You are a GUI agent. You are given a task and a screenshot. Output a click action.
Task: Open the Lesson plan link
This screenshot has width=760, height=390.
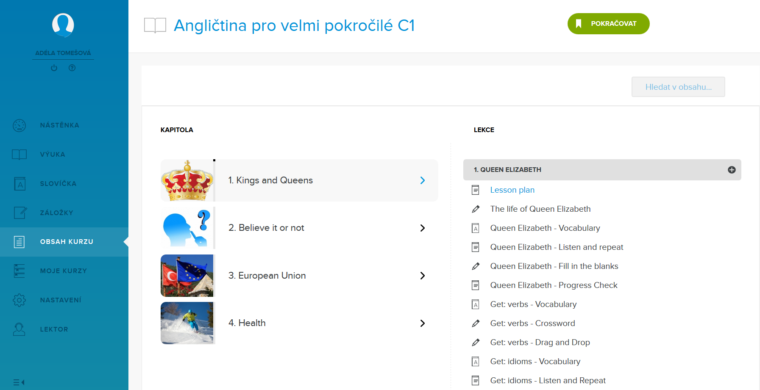512,190
